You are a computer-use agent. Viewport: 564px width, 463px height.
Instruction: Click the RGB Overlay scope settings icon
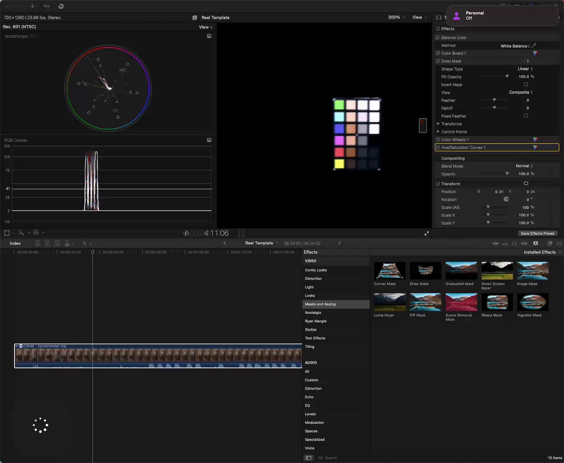tap(209, 140)
